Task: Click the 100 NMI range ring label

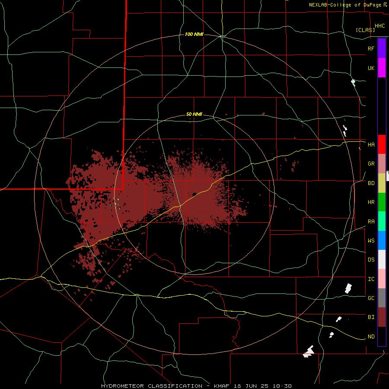Action: 194,34
